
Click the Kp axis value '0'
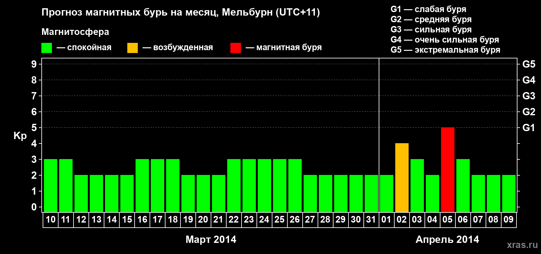(x=34, y=207)
